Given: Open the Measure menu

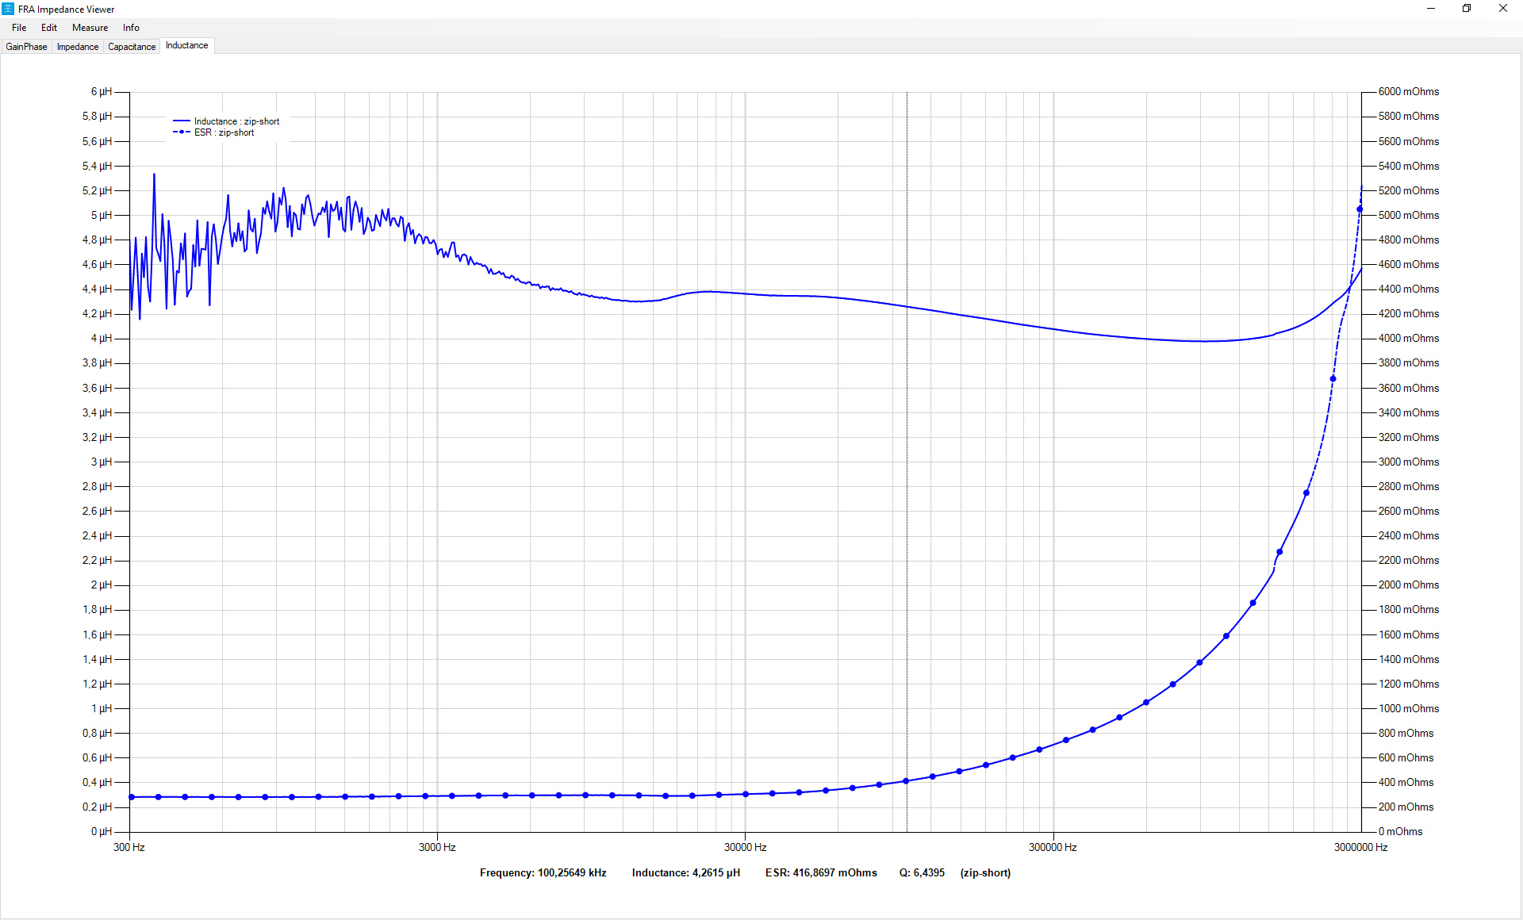Looking at the screenshot, I should 90,28.
